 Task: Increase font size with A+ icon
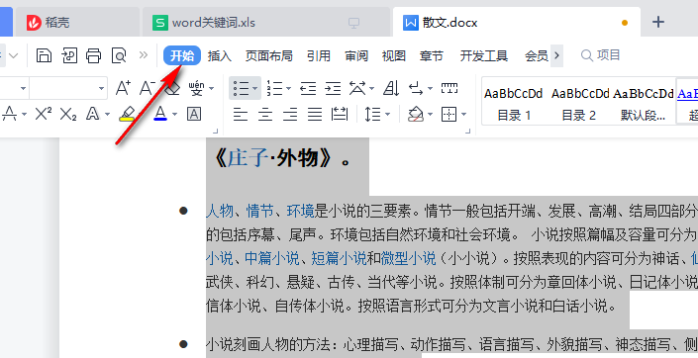pos(123,88)
